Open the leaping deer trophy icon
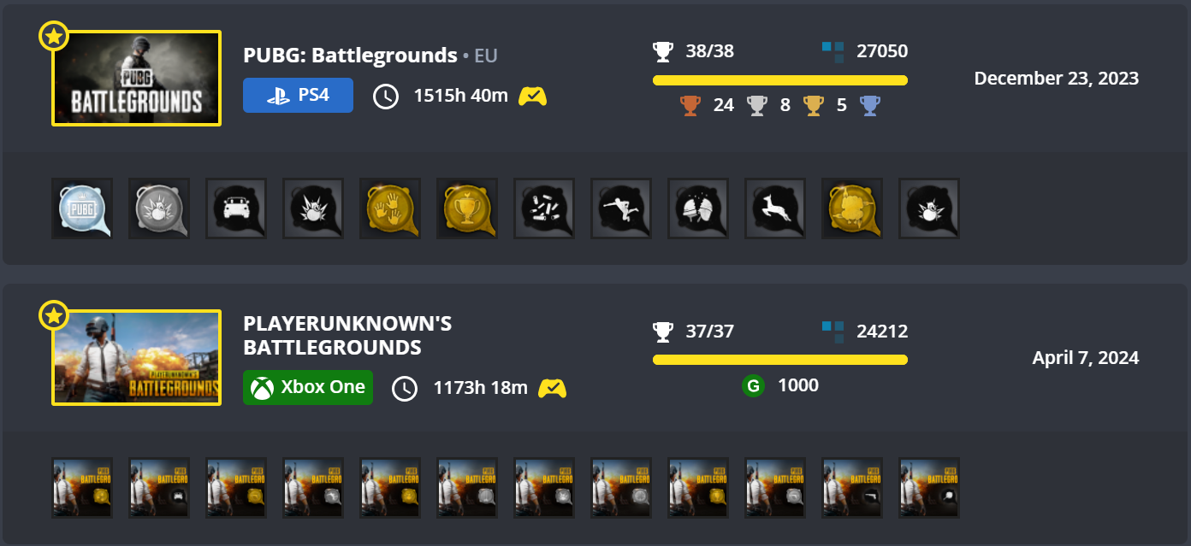The height and width of the screenshot is (546, 1191). click(x=775, y=208)
